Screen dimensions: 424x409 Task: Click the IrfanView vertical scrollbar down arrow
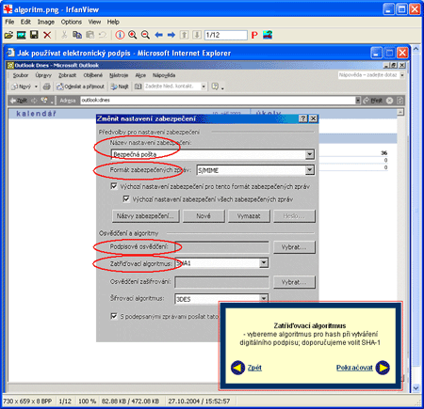tap(416, 388)
